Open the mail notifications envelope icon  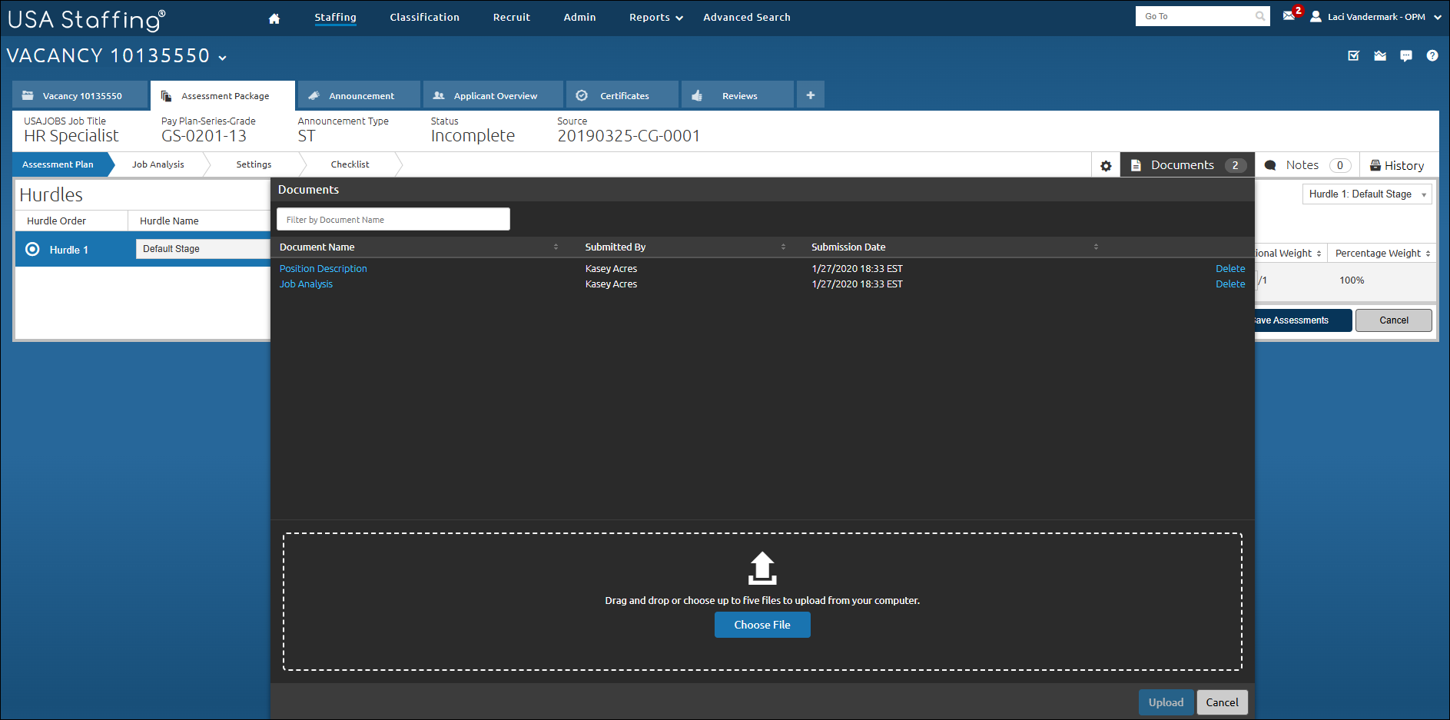(1289, 16)
